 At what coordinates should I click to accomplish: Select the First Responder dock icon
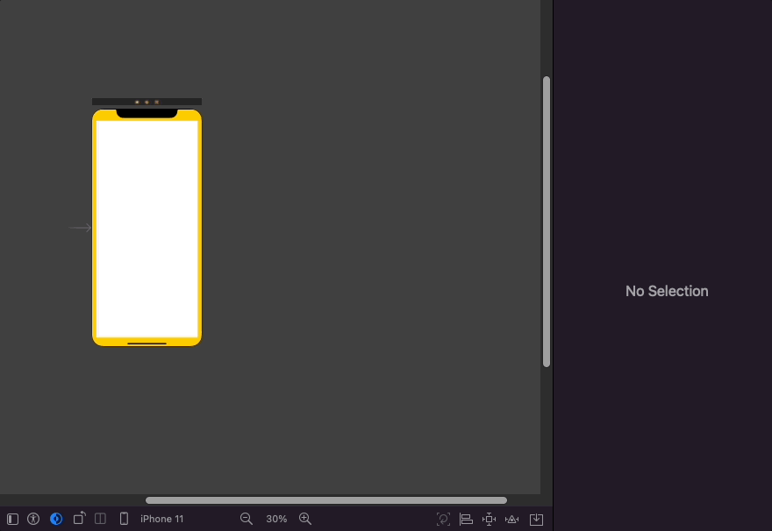(x=147, y=102)
